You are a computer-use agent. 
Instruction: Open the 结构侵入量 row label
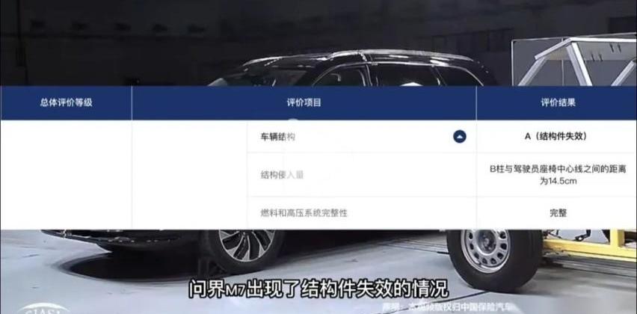tap(282, 175)
